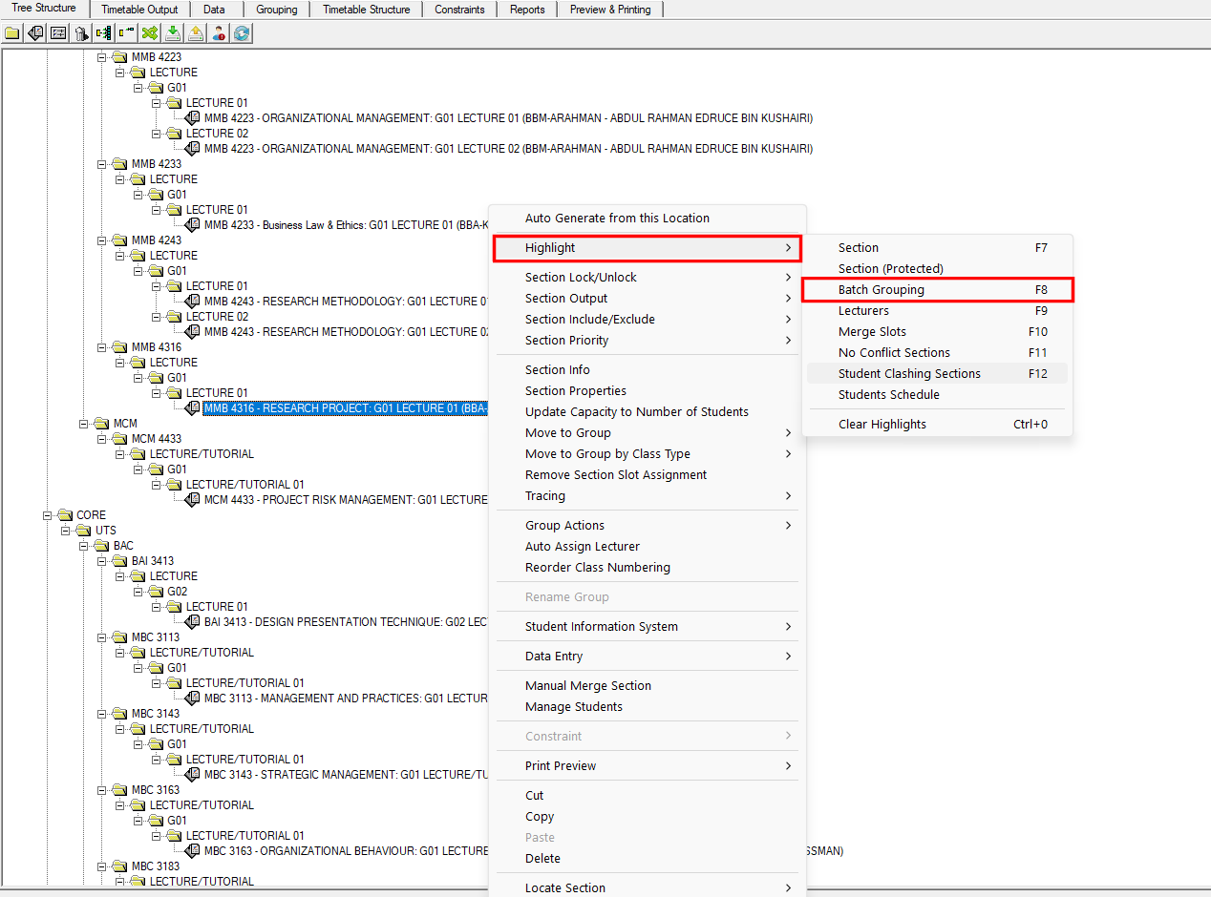Select Clear Highlights in the submenu
Image resolution: width=1211 pixels, height=897 pixels.
coord(937,424)
